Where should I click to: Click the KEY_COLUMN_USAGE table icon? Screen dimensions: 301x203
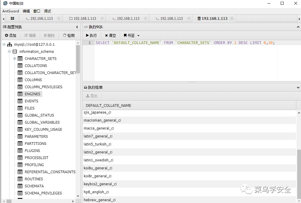click(x=20, y=130)
